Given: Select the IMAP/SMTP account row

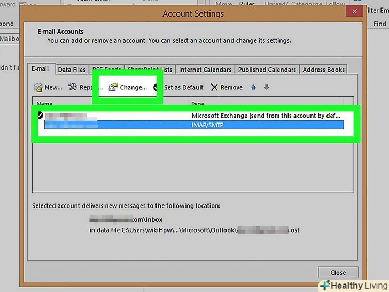Looking at the screenshot, I should [x=194, y=125].
